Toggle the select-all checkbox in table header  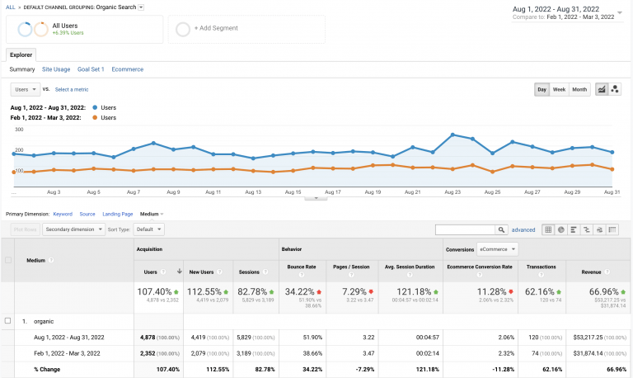point(8,259)
